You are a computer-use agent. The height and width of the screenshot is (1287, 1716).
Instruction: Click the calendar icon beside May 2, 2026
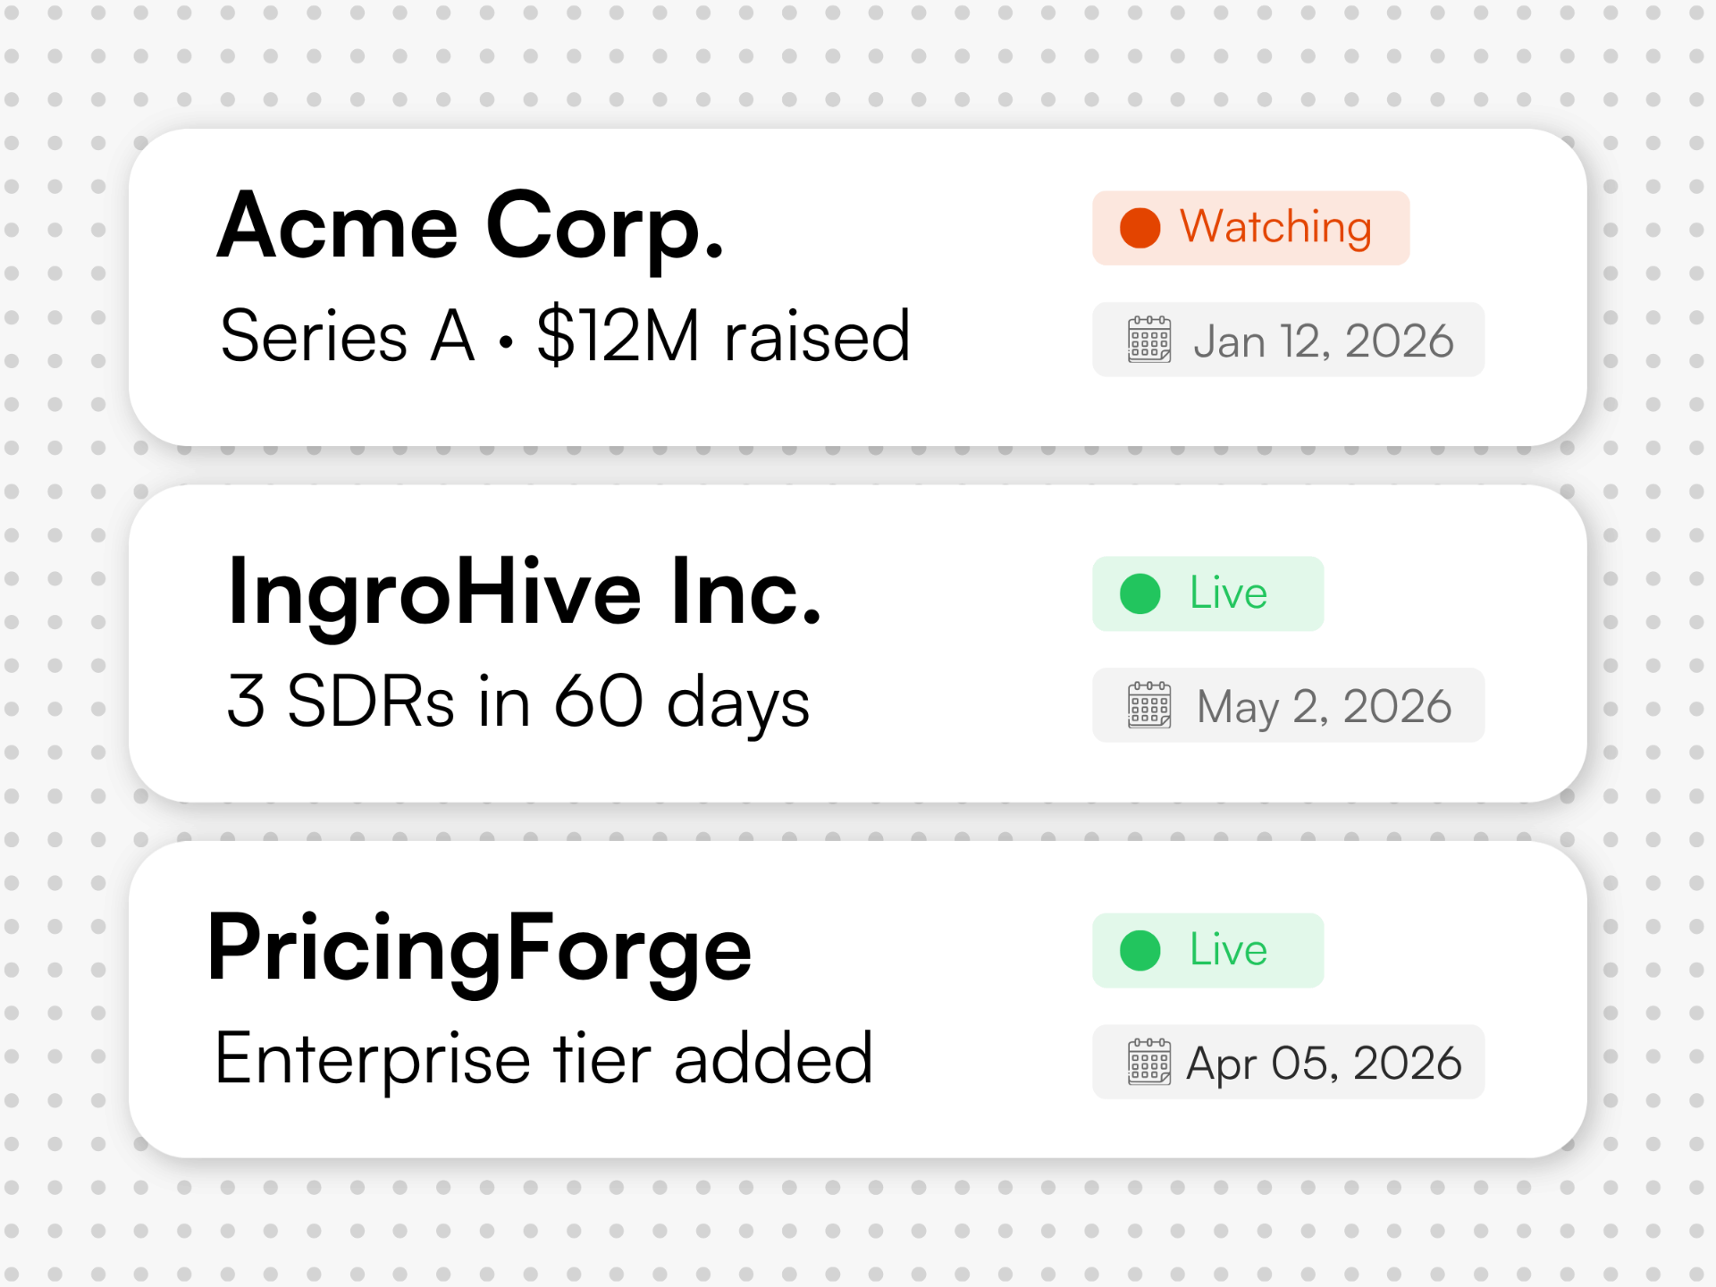tap(1149, 705)
